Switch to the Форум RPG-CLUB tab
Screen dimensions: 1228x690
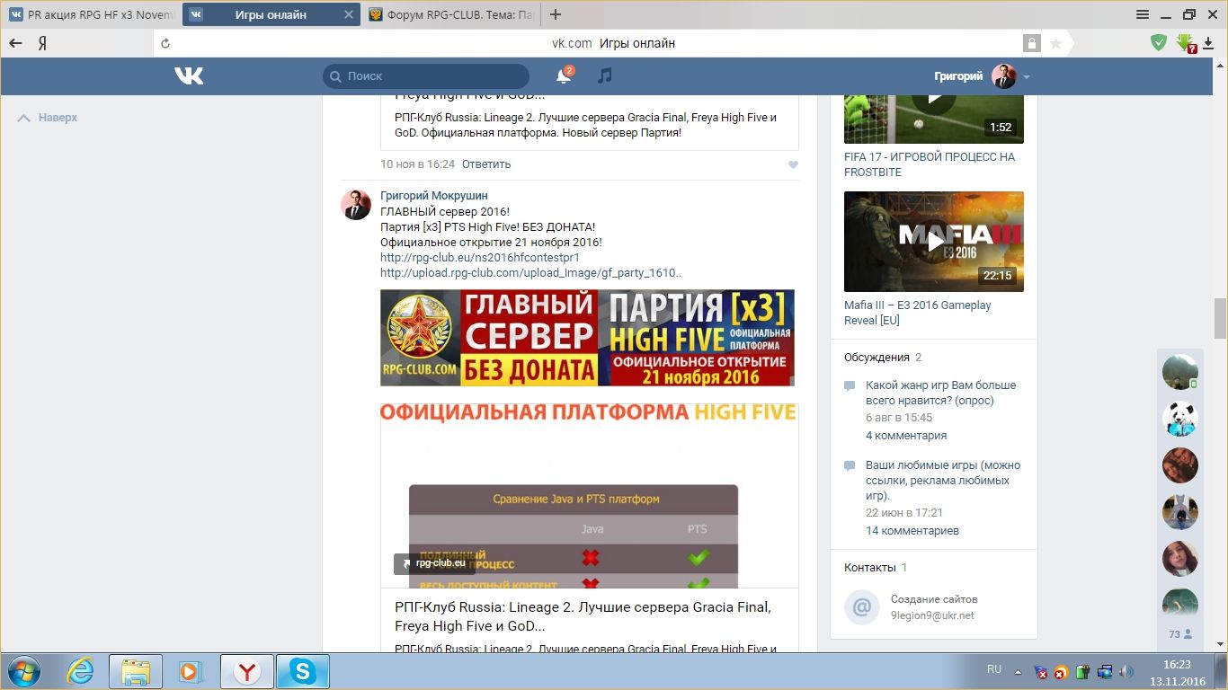pyautogui.click(x=452, y=14)
